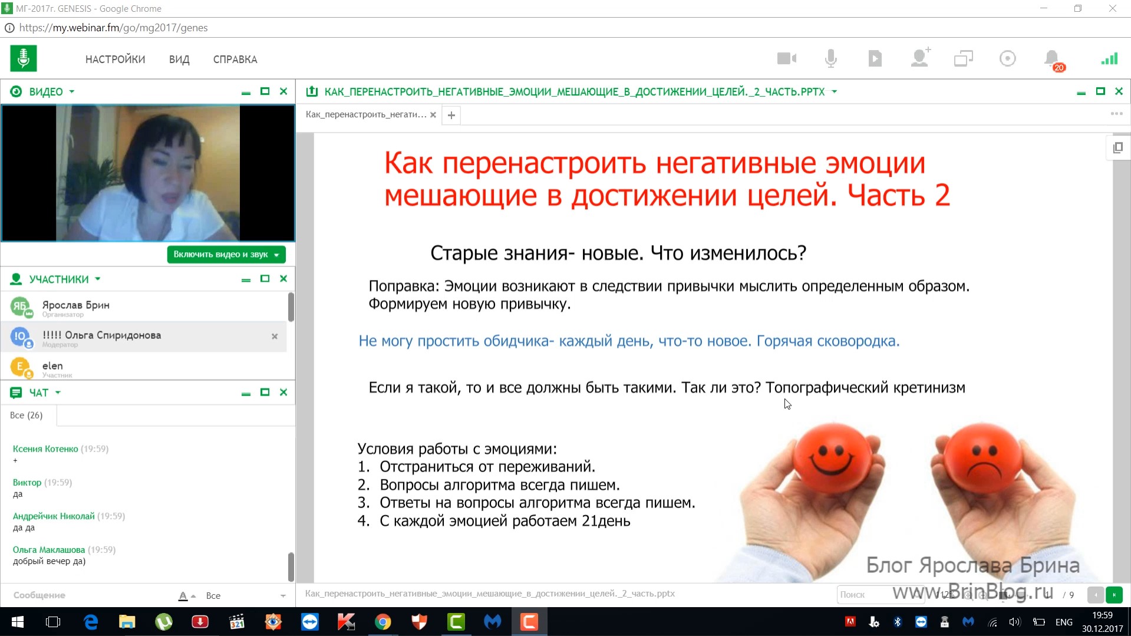Minimize the ВИДЕО panel

click(x=246, y=92)
